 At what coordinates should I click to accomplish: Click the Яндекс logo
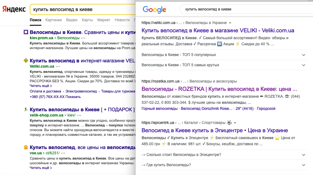pos(14,9)
